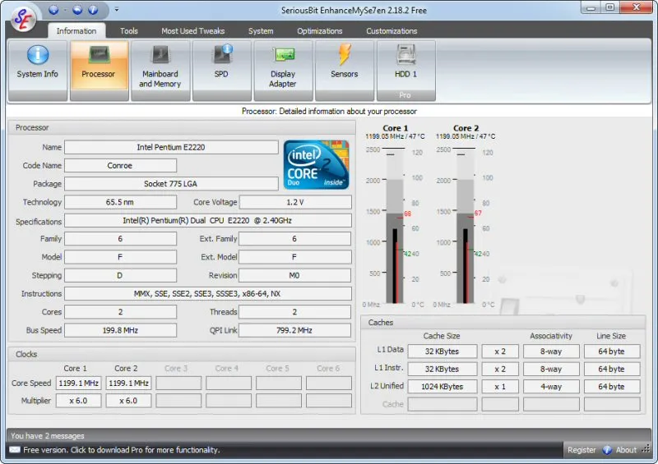Screen dimensions: 658x464
Task: Click the Intel Core 2 Duo logo
Action: 317,165
